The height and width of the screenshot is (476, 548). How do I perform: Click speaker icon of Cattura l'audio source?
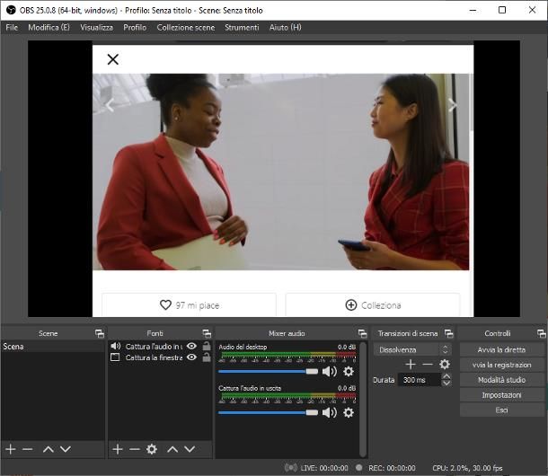[x=116, y=346]
